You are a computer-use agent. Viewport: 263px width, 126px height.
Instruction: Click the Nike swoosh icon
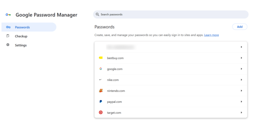coord(101,80)
